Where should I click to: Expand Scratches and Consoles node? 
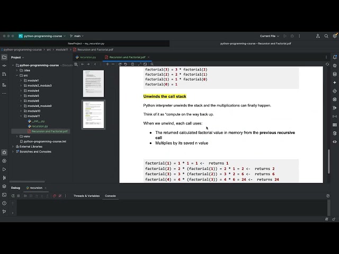pyautogui.click(x=13, y=152)
